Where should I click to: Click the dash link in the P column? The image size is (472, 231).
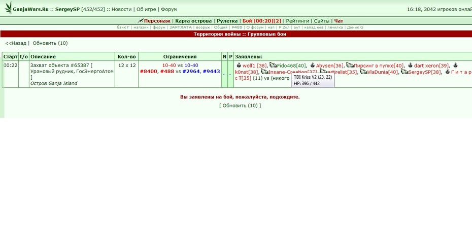(230, 75)
